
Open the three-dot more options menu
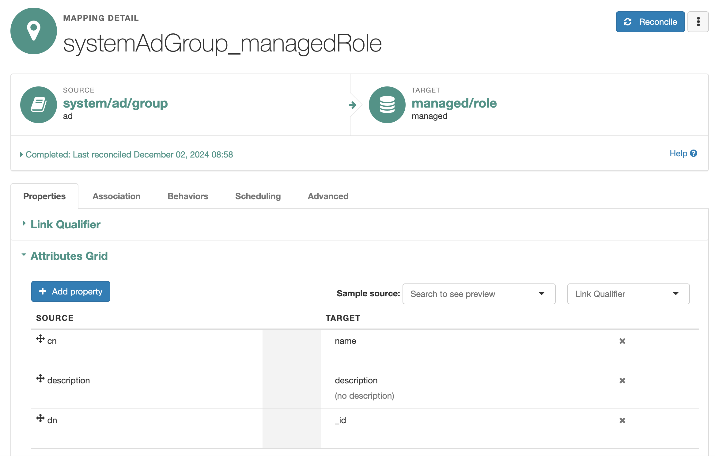click(x=698, y=22)
